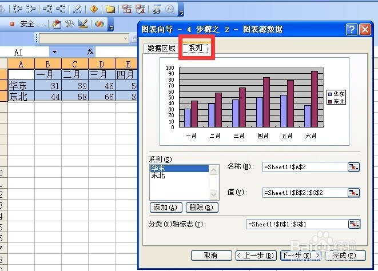Image resolution: width=378 pixels, height=271 pixels.
Task: Toggle Design Mode ruler icon
Action: [83, 24]
